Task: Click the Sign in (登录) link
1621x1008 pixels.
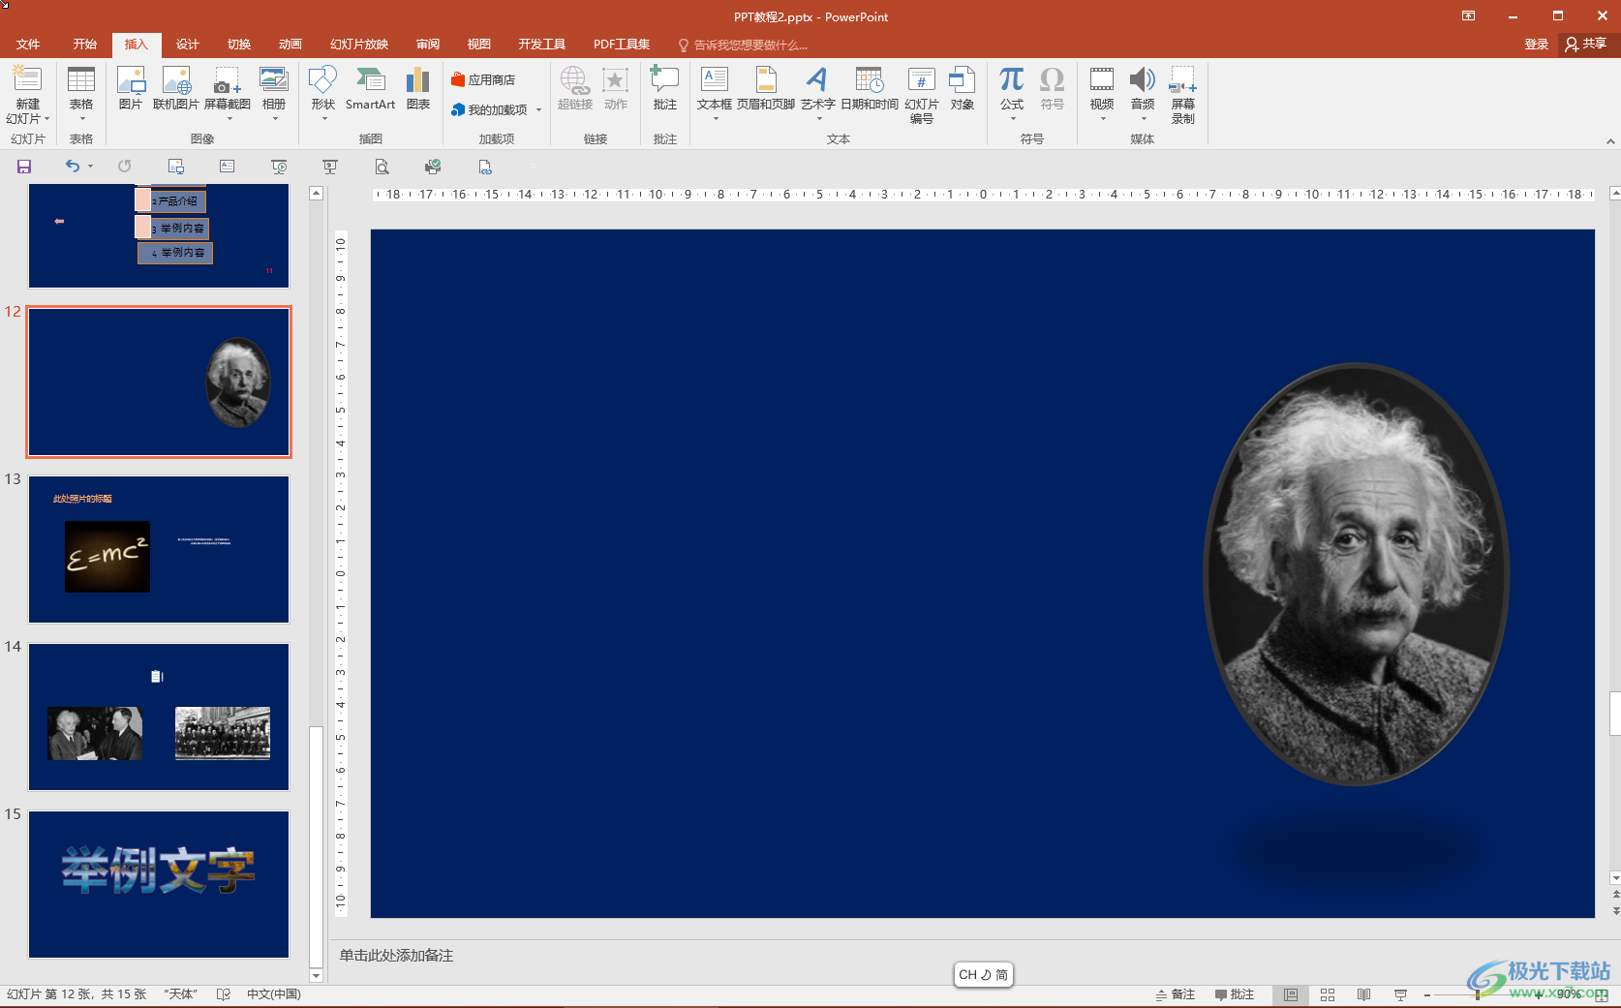Action: [x=1537, y=45]
